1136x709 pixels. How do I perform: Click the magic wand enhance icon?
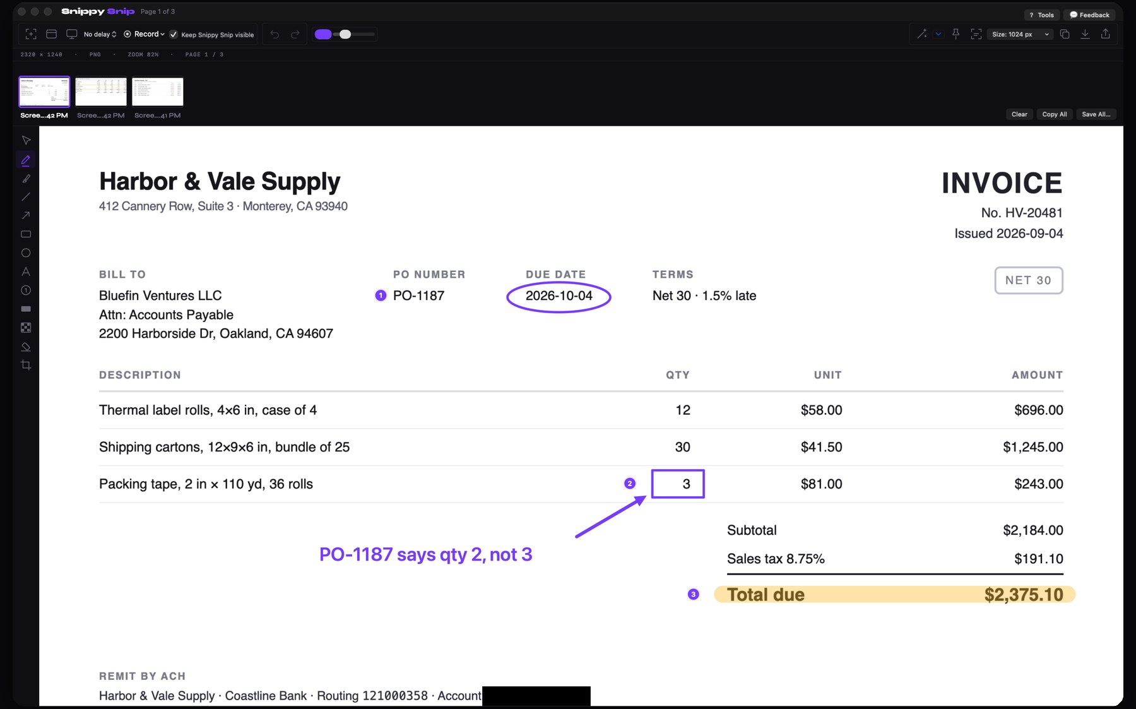click(x=922, y=34)
